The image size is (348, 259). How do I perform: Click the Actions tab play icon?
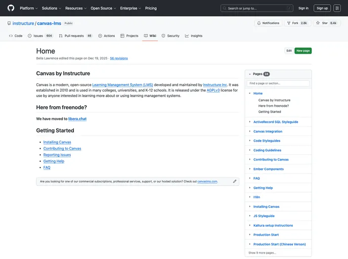[100, 36]
